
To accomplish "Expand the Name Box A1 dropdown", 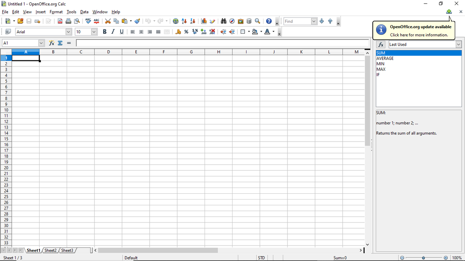I will pos(41,43).
